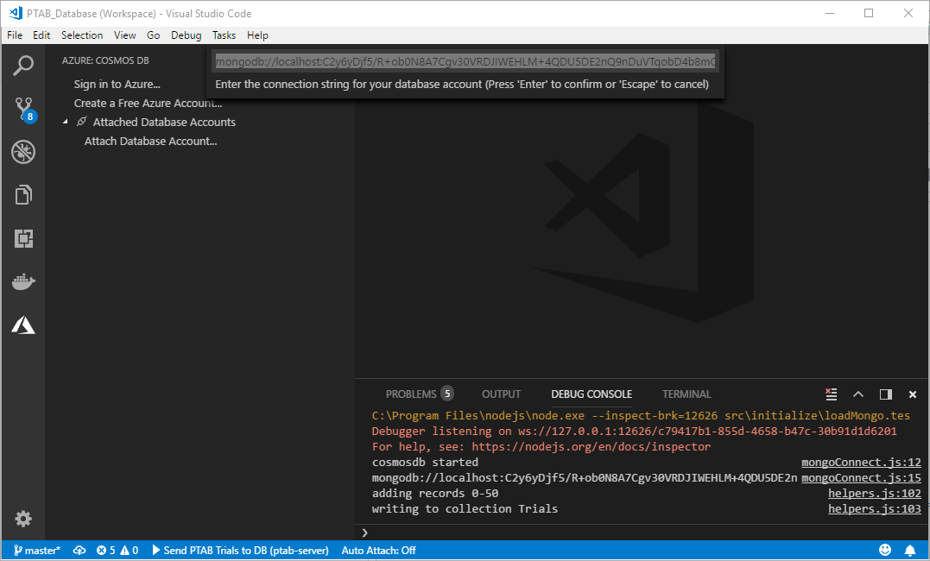Move the panel to the side

coord(885,394)
